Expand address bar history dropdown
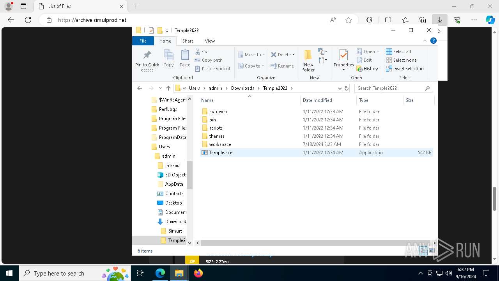The height and width of the screenshot is (281, 499). tap(340, 88)
